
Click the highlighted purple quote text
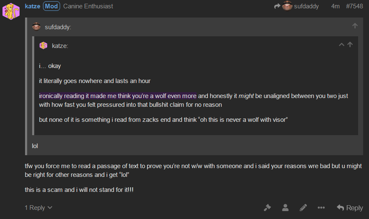pos(118,96)
